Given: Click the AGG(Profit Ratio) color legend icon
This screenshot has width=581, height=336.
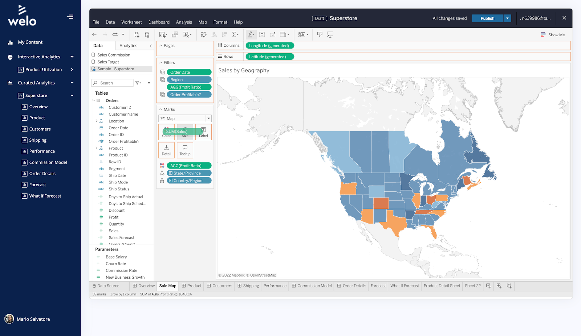Looking at the screenshot, I should tap(162, 166).
